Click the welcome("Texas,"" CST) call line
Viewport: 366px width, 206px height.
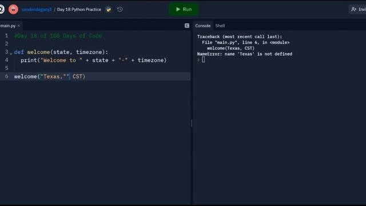point(50,77)
